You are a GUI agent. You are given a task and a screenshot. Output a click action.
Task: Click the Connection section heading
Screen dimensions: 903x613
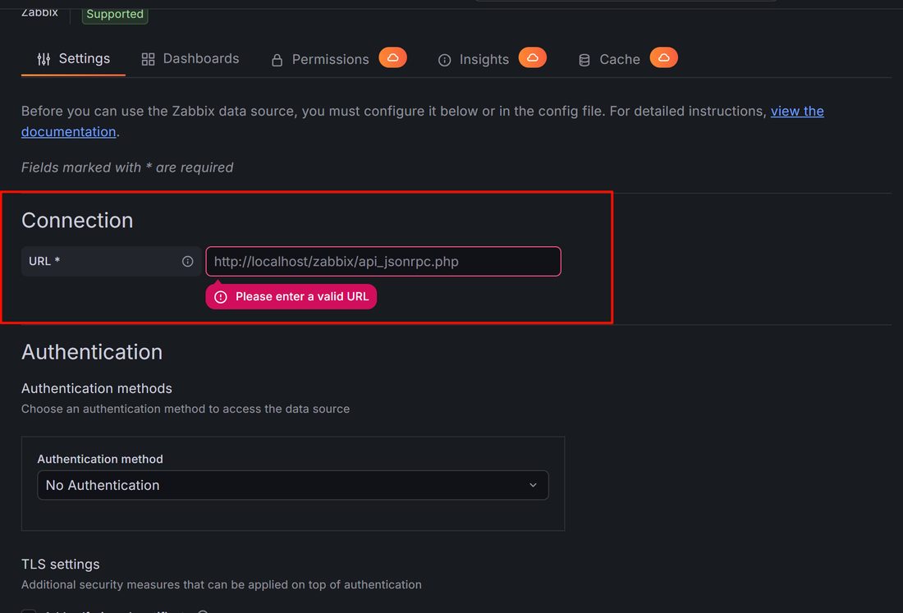click(x=77, y=221)
